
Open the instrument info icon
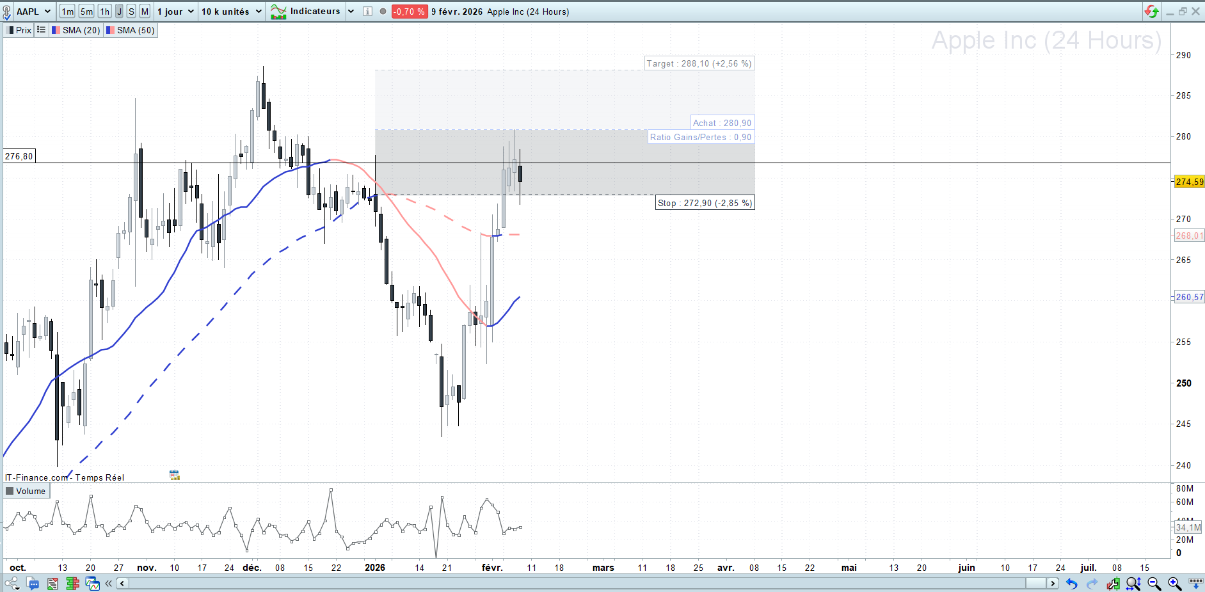367,12
